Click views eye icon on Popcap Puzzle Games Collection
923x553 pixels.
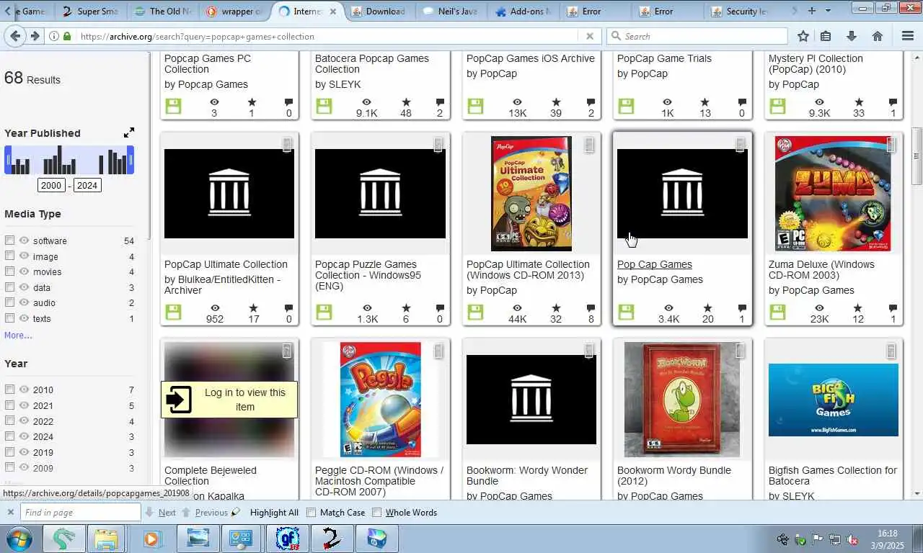pyautogui.click(x=367, y=308)
